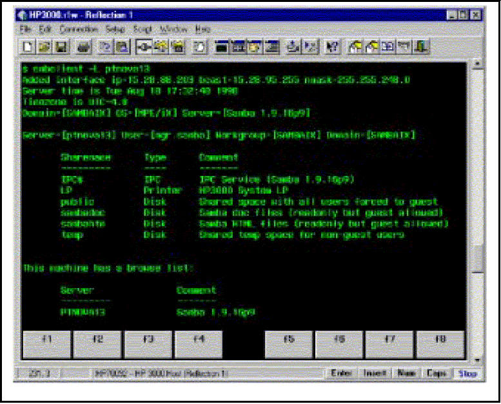Click the Copy toolbar icon
This screenshot has height=404, width=501.
105,47
